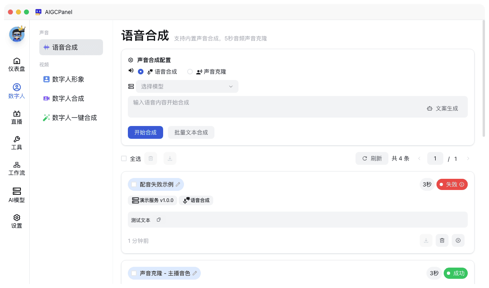Tick the 配音失败示例 checkbox
This screenshot has height=288, width=489.
coord(134,184)
